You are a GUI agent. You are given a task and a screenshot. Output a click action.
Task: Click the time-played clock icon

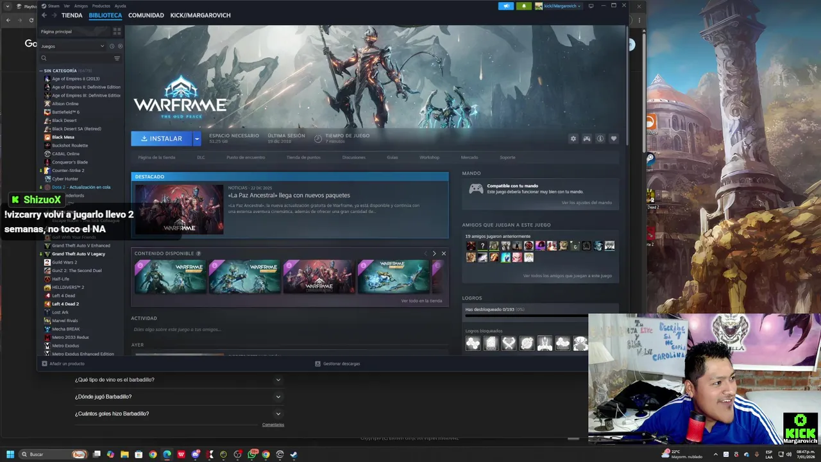coord(318,138)
